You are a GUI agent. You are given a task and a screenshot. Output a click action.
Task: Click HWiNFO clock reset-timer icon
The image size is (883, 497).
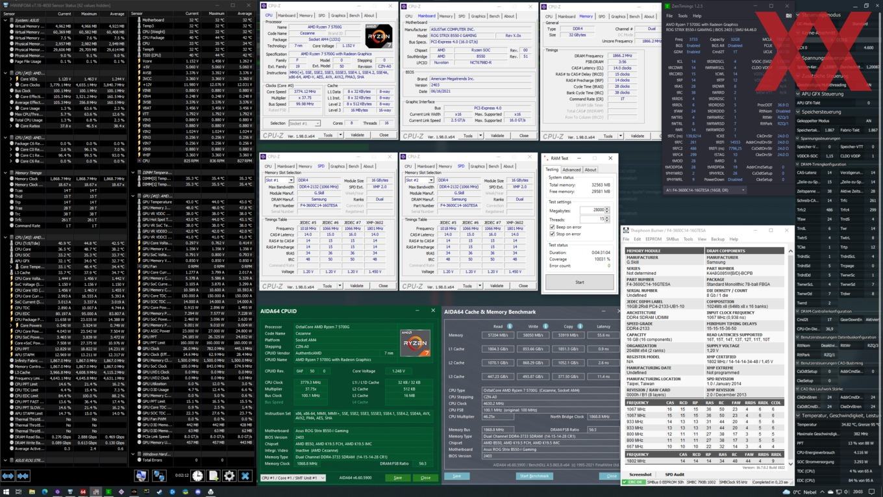(x=197, y=476)
